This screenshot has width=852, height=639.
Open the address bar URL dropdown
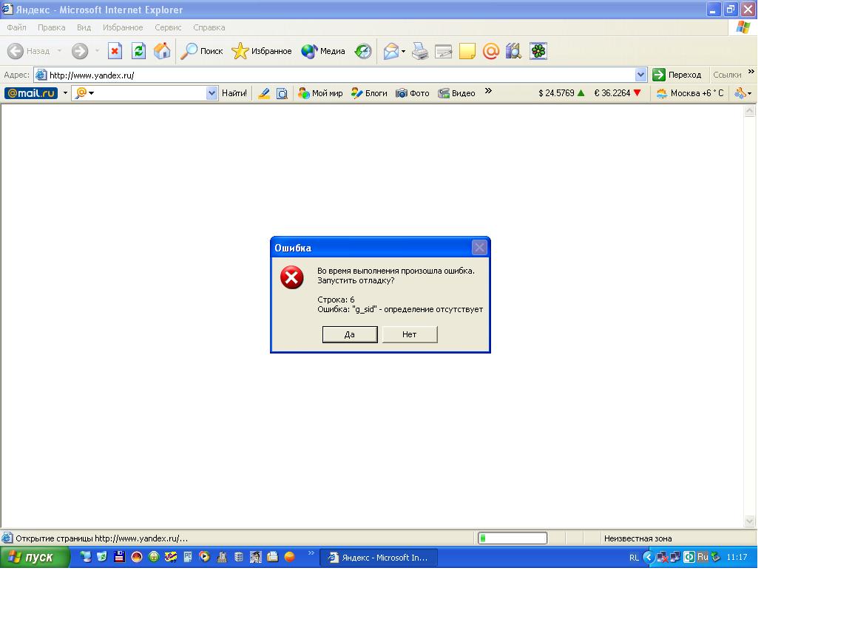640,75
